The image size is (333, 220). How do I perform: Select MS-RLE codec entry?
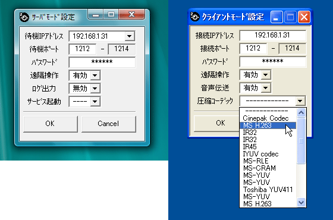click(x=268, y=161)
